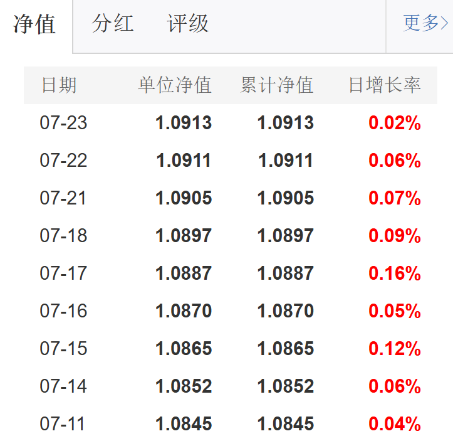Click unit net value 1.0897 for 07-18

point(184,235)
